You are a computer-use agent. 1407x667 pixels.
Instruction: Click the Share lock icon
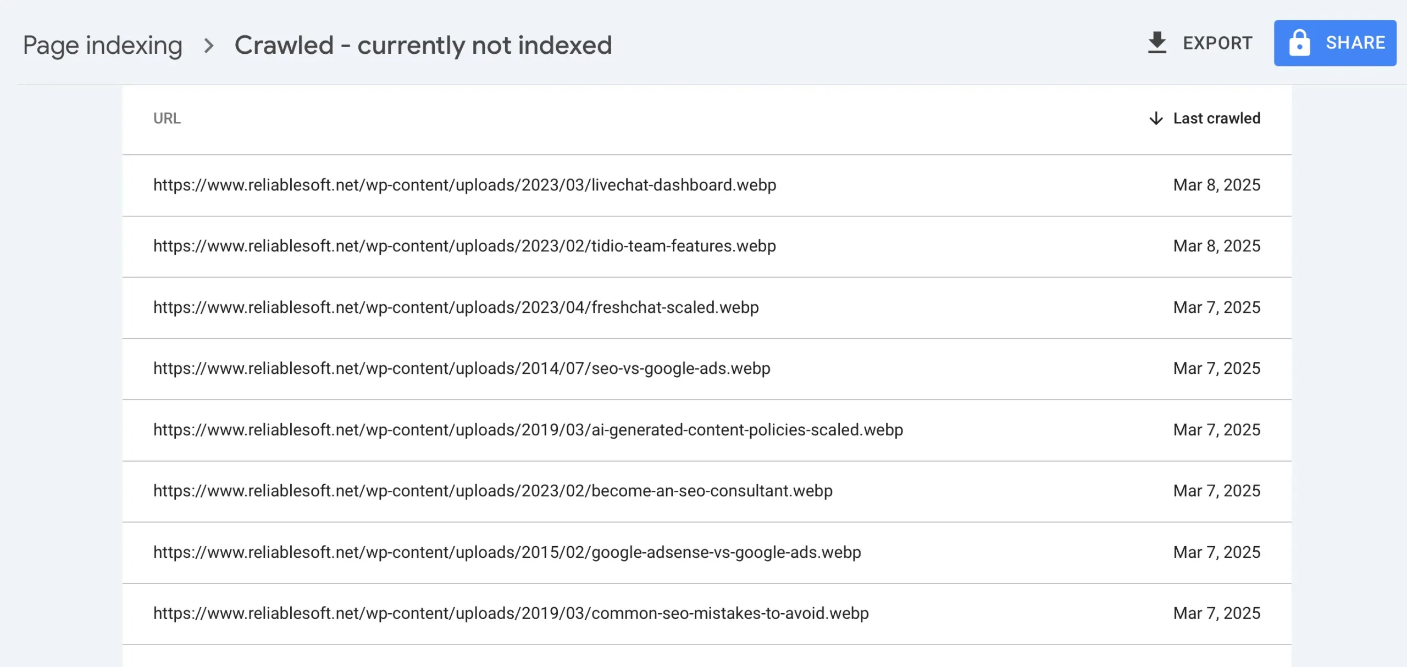(x=1299, y=43)
